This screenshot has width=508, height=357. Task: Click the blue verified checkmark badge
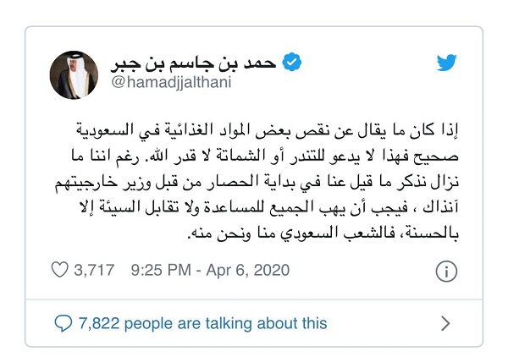coord(292,62)
